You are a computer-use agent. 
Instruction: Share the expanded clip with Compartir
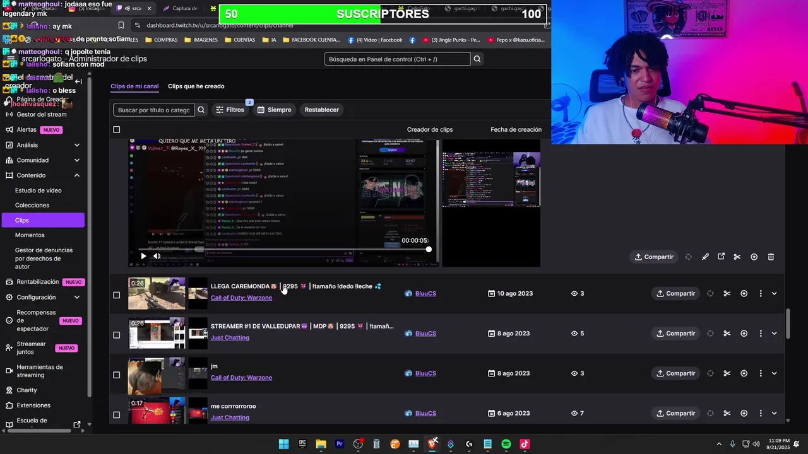coord(654,257)
